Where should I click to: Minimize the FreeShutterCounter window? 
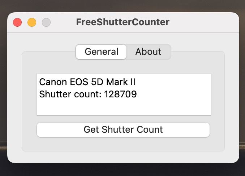pyautogui.click(x=32, y=22)
